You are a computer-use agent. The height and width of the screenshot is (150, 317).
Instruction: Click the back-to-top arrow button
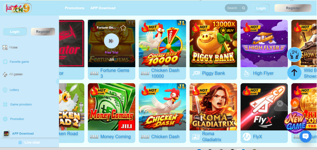coord(294,72)
